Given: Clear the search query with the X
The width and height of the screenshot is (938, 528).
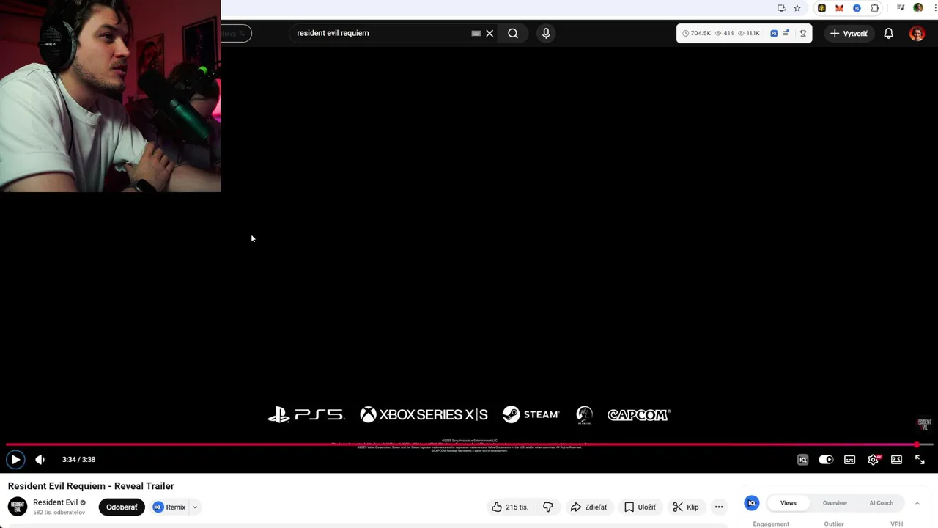Looking at the screenshot, I should (490, 33).
